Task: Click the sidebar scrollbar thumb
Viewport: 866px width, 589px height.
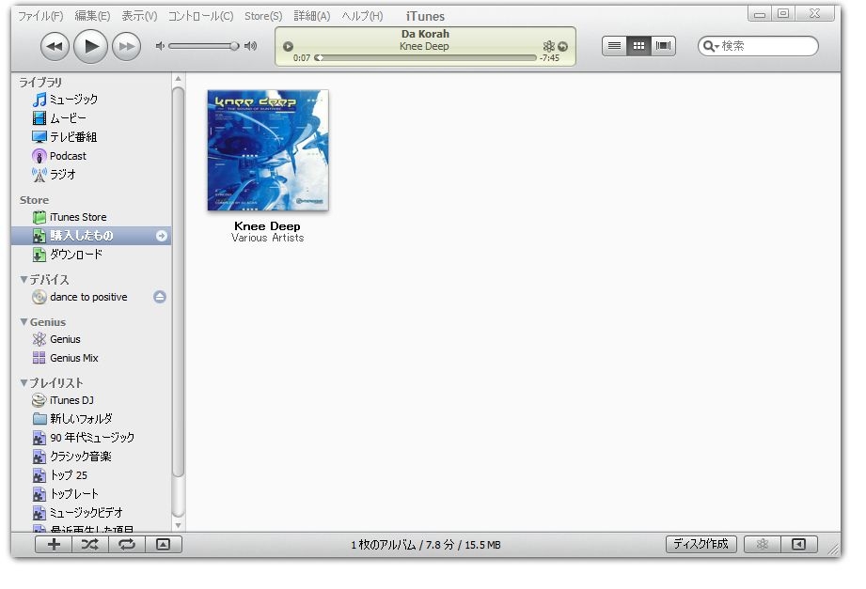Action: point(178,282)
